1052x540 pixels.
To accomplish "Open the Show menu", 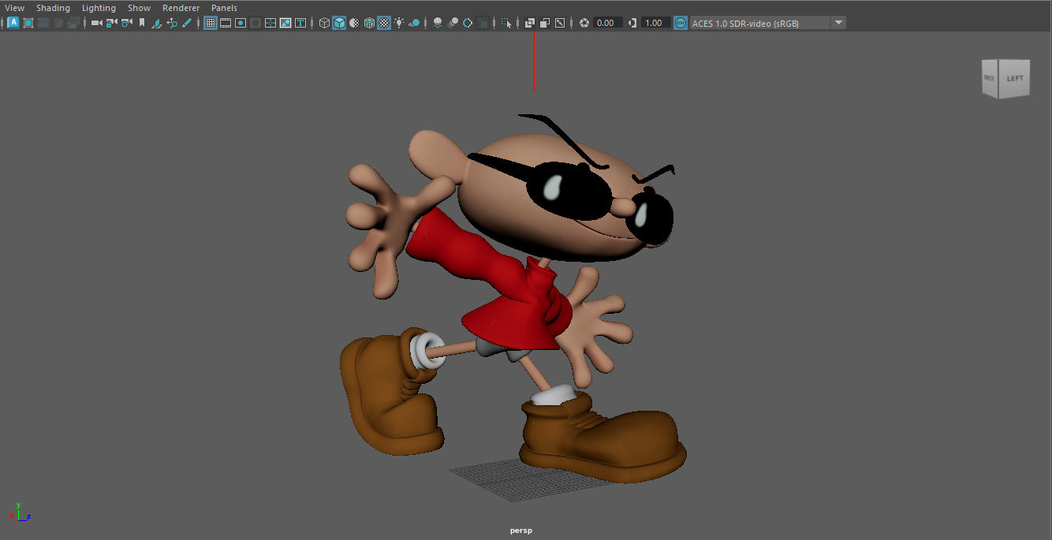I will tap(139, 8).
